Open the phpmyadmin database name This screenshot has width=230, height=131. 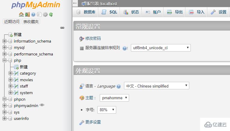point(26,106)
